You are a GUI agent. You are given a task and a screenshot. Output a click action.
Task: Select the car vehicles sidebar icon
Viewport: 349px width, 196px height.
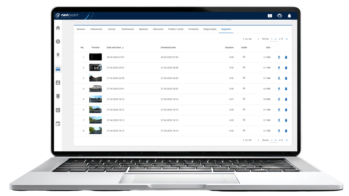[x=58, y=69]
